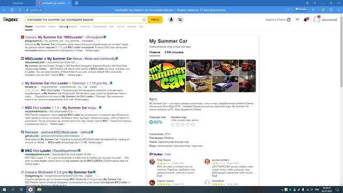Expand the Все categories item
The width and height of the screenshot is (343, 193).
tap(141, 26)
